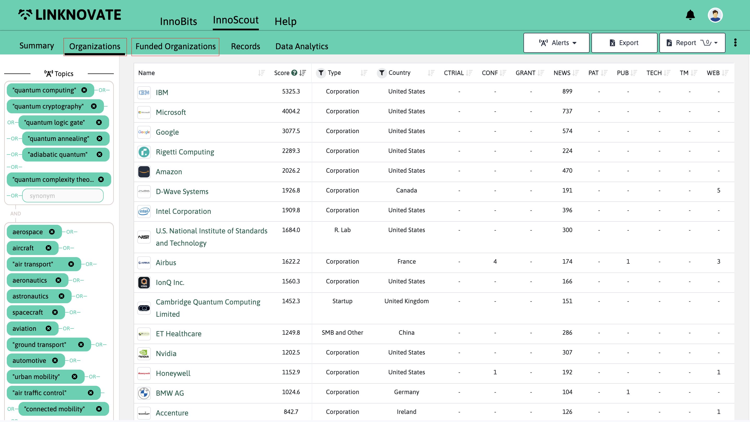Click the Report icon button
This screenshot has width=750, height=422.
[x=669, y=43]
